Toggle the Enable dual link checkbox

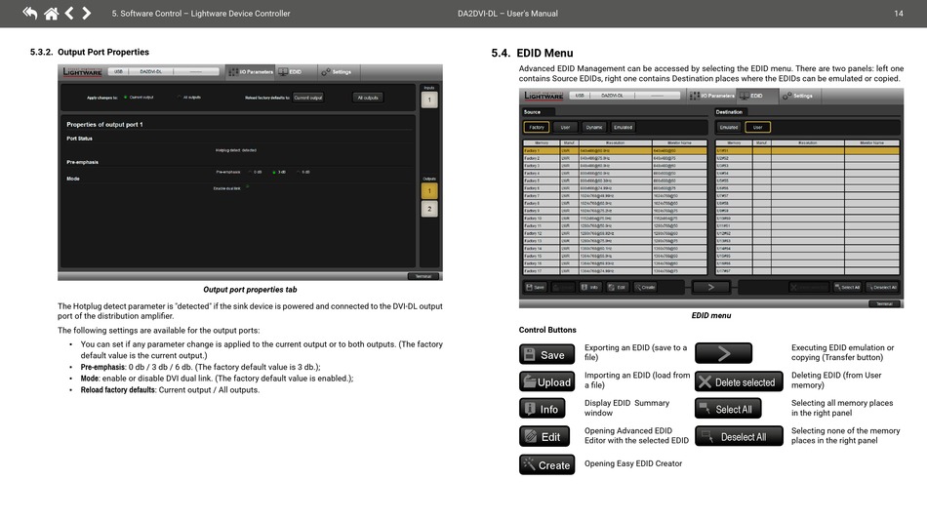point(247,186)
